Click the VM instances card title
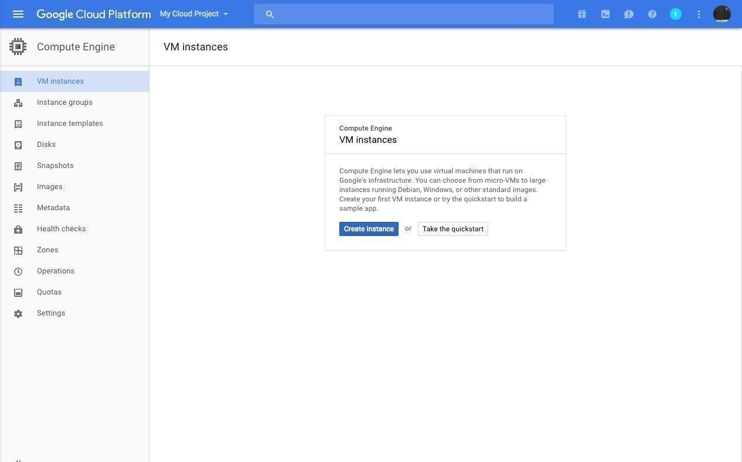 click(x=368, y=140)
